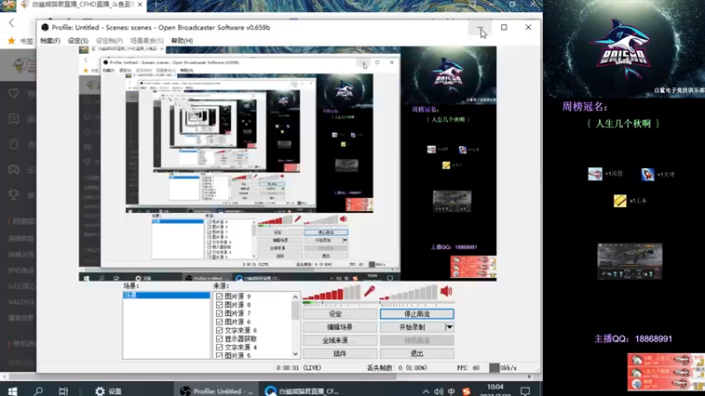Open the heart favorites icon in browser sidebar
Image resolution: width=705 pixels, height=396 pixels.
[x=14, y=93]
